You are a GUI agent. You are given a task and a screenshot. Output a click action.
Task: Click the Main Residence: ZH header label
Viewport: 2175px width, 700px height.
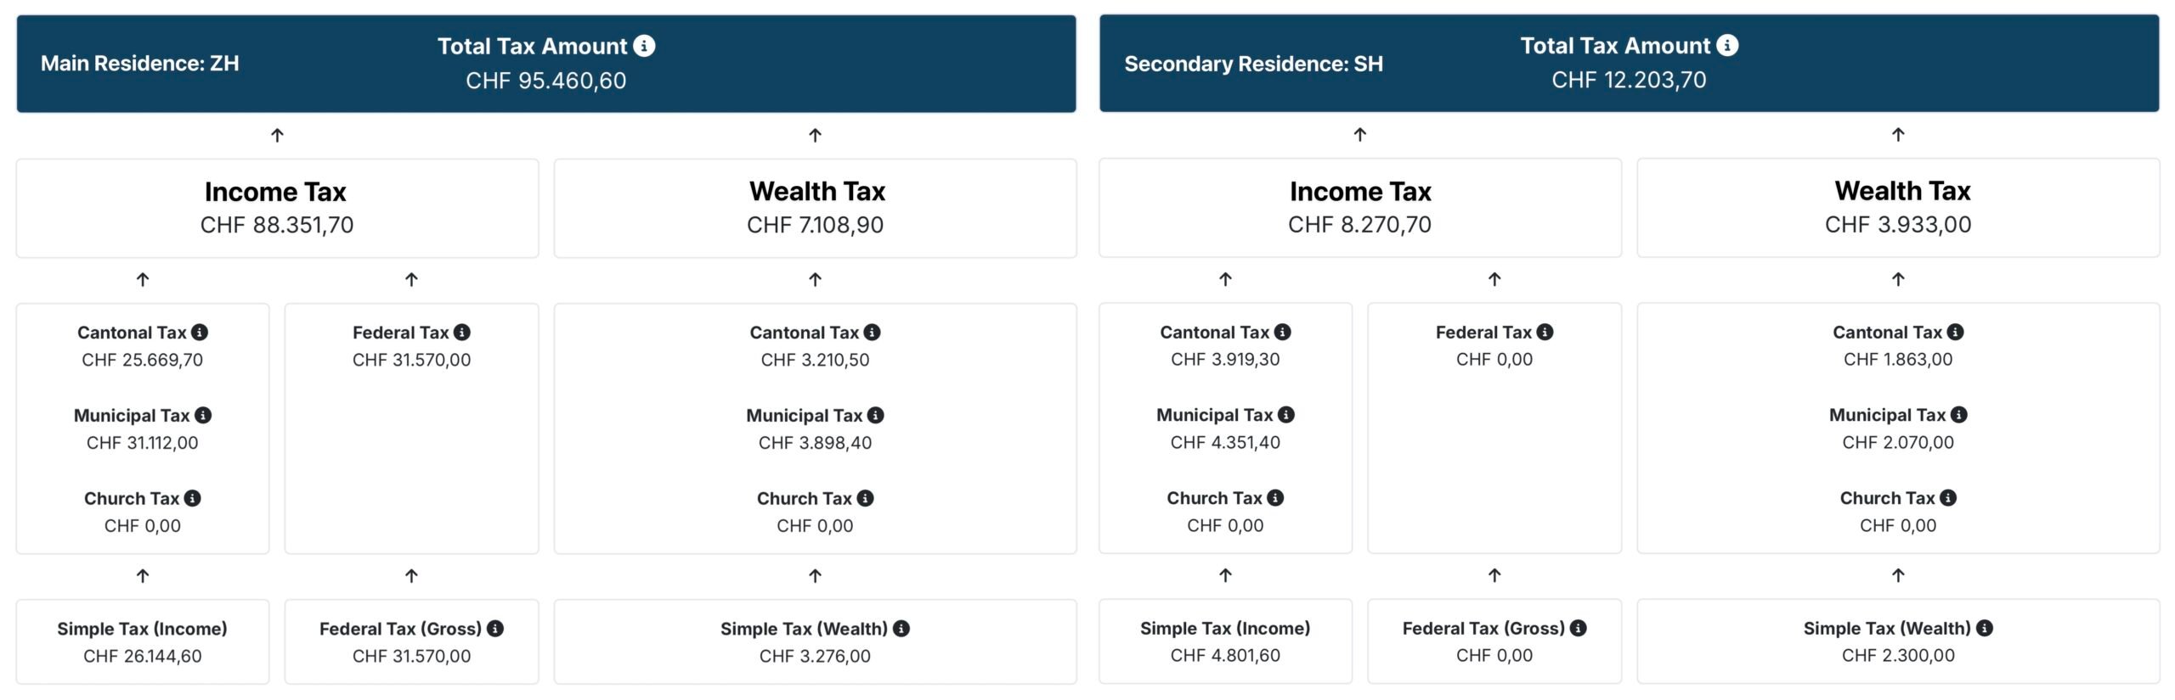pos(140,64)
